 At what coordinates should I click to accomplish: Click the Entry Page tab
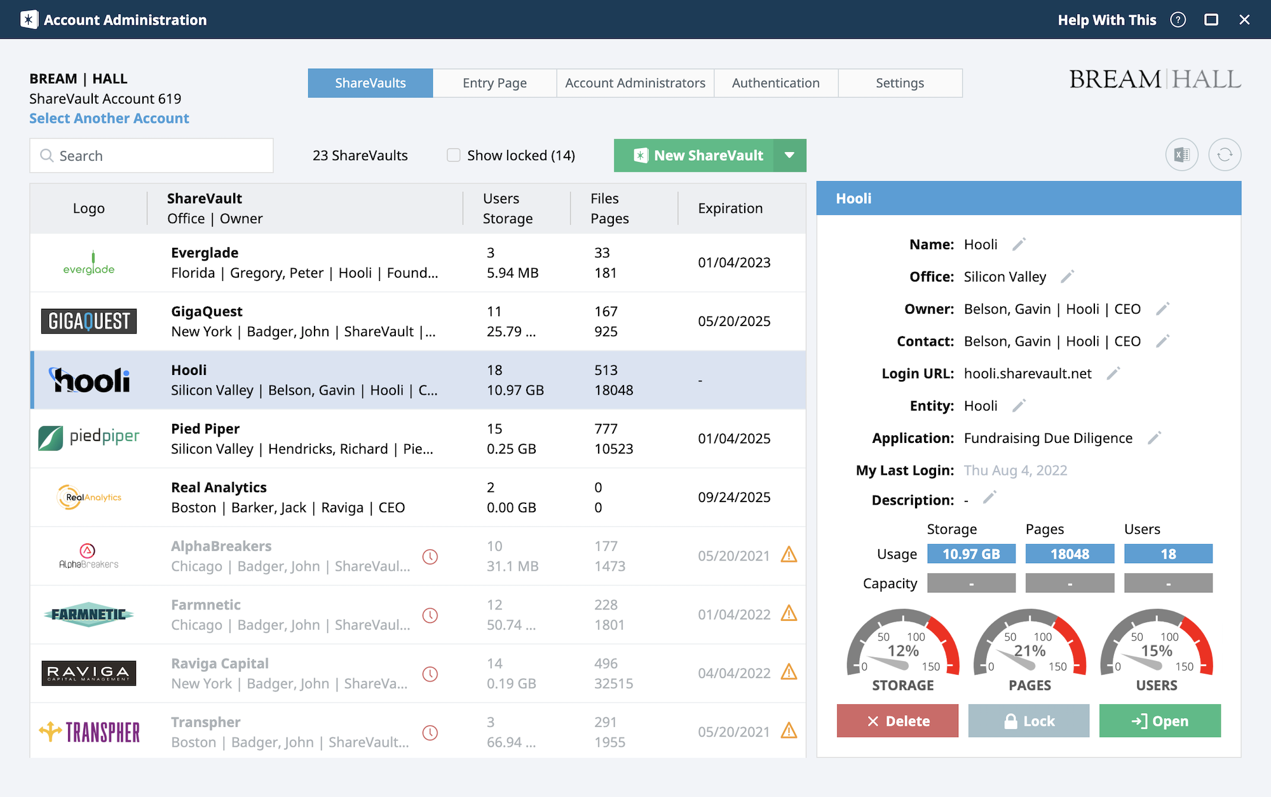point(494,82)
